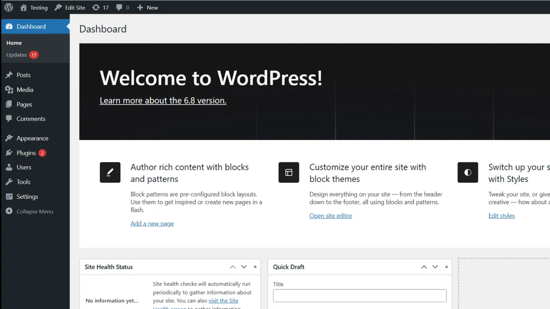Click the comment count 0 in admin bar

pyautogui.click(x=128, y=8)
